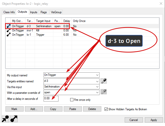Screen dimensions: 165x126
Task: Uncheck Show Hidden Targets As Broken
Action: [106, 109]
